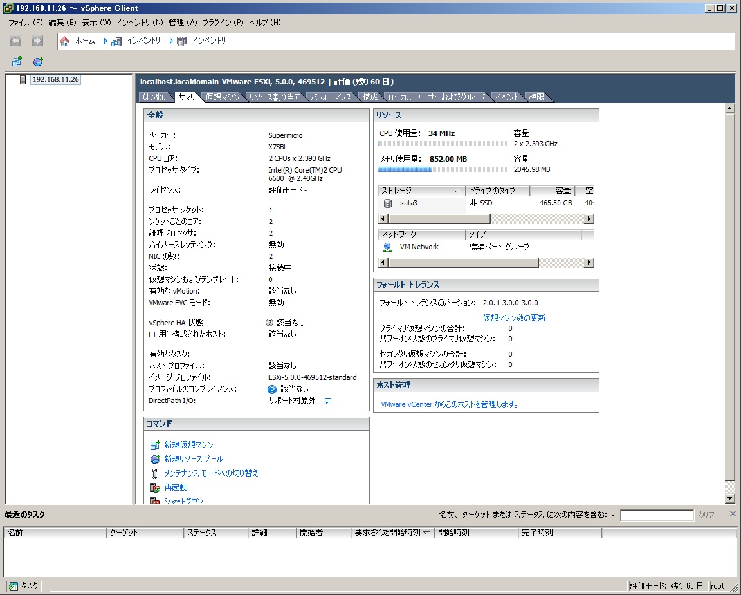
Task: Click summary pane scroll up arrow
Action: 729,108
